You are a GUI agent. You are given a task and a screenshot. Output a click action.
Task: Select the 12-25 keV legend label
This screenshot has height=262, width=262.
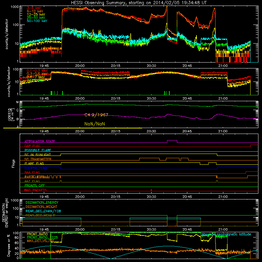(x=36, y=14)
